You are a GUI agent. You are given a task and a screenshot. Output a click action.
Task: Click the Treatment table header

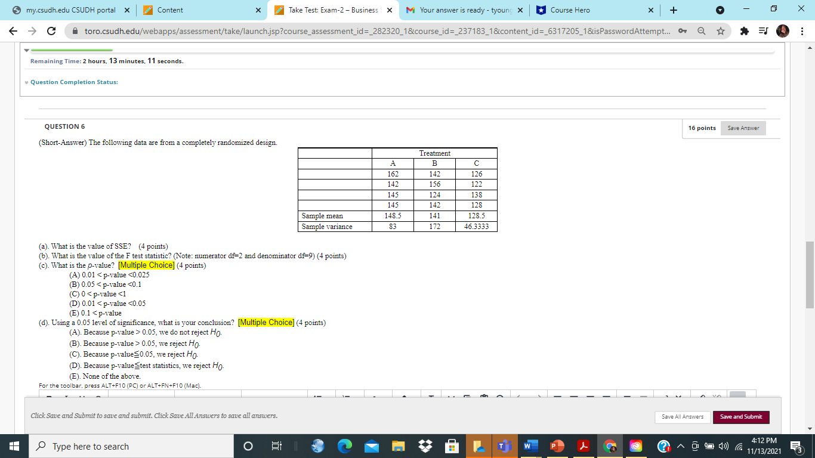[435, 153]
